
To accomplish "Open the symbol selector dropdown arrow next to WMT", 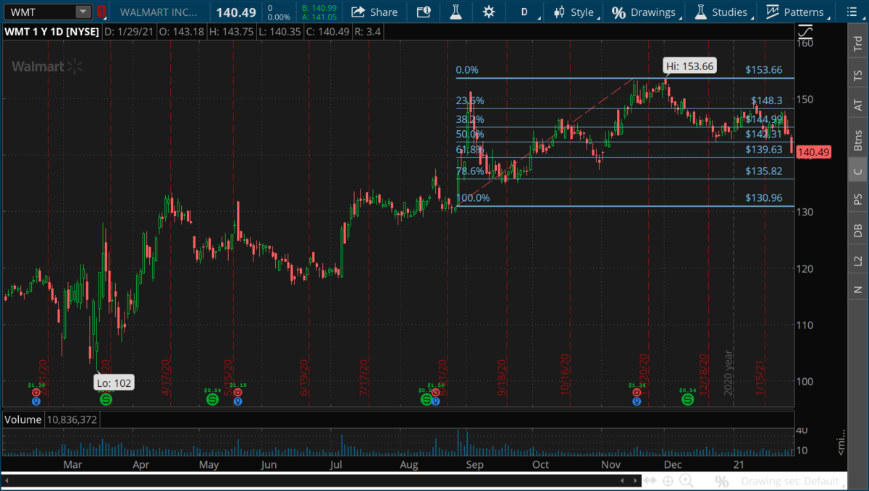I will [x=83, y=12].
